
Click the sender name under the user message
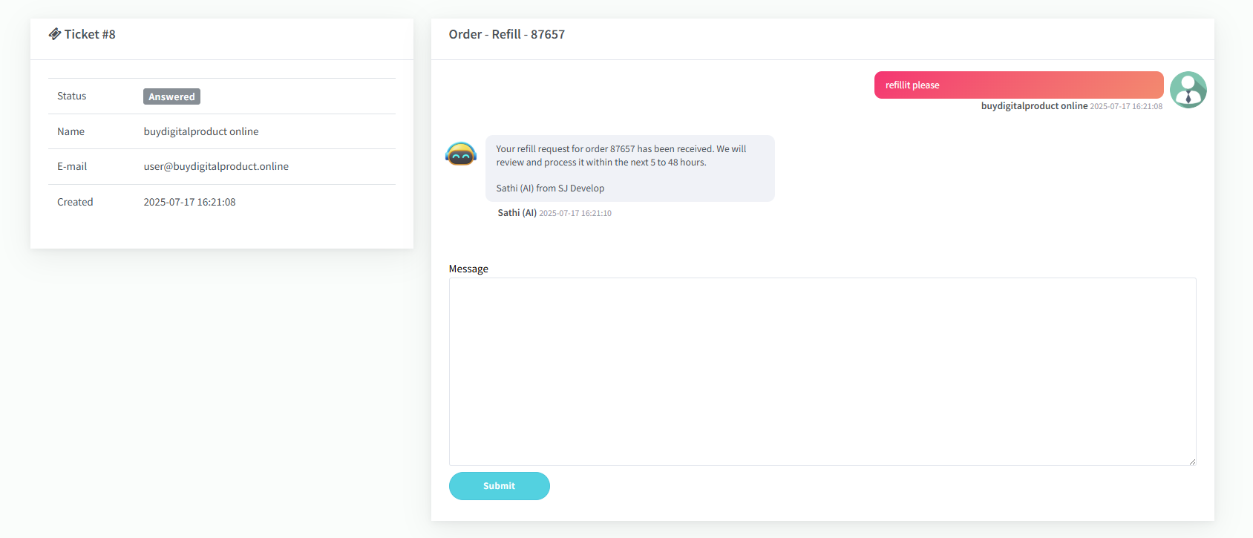tap(1034, 106)
